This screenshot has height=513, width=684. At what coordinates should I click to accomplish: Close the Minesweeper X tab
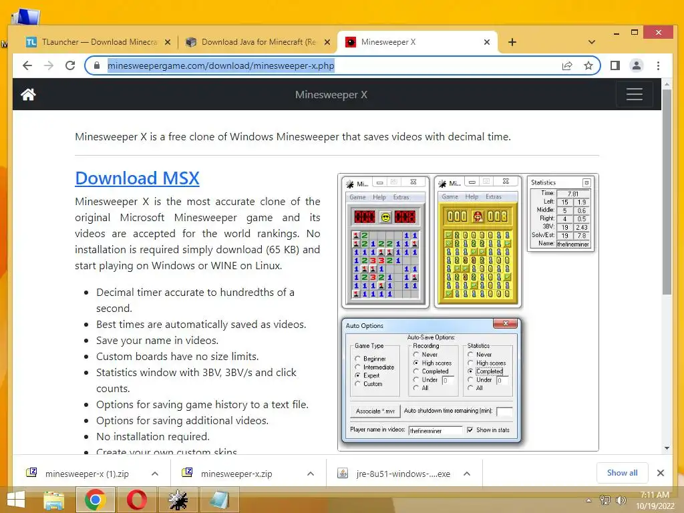[487, 42]
